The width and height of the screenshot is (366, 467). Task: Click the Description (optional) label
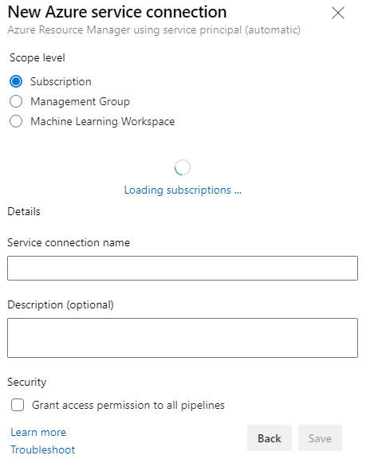61,304
